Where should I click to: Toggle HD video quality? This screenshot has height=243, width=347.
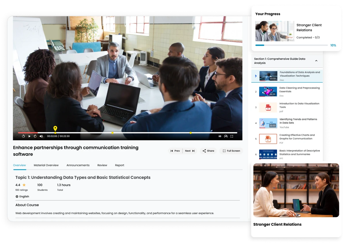pos(220,136)
